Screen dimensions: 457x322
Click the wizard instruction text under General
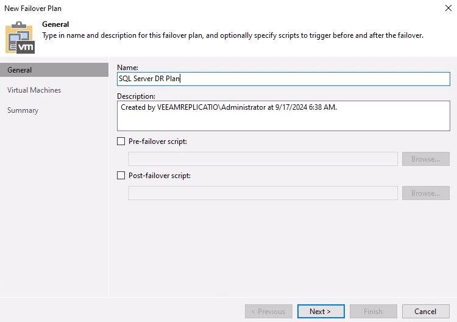[232, 35]
